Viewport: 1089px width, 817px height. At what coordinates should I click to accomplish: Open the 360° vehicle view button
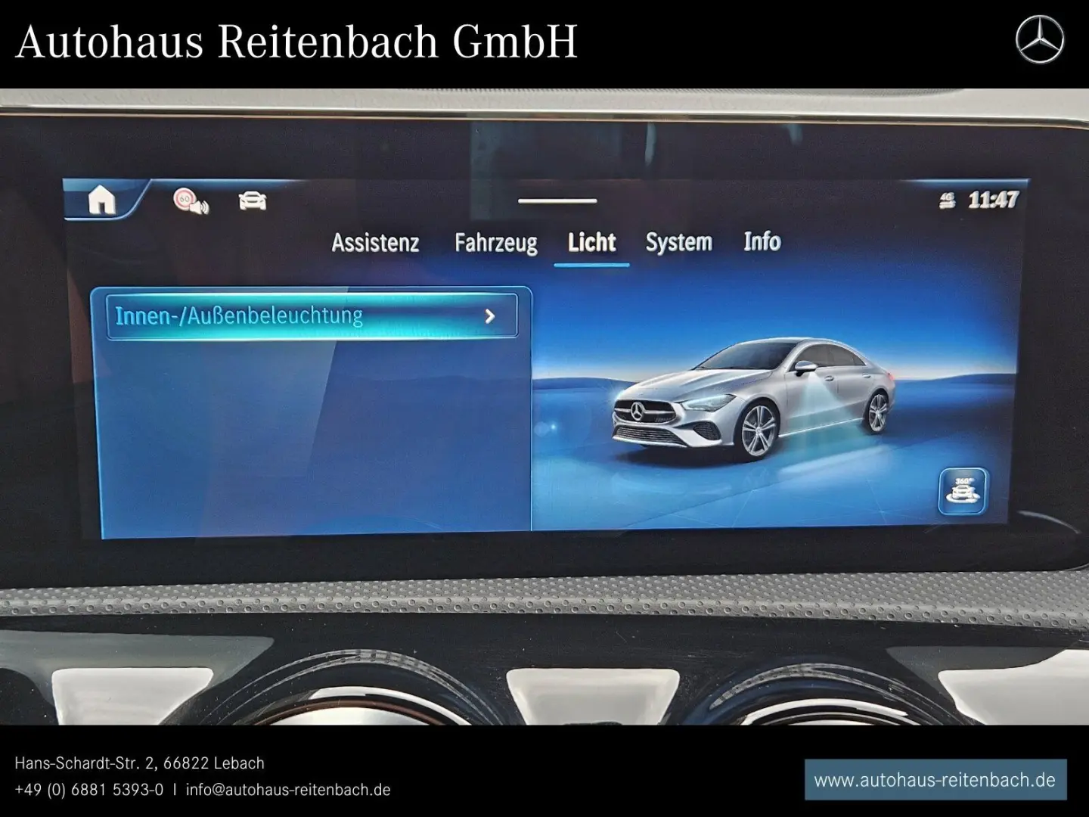963,492
